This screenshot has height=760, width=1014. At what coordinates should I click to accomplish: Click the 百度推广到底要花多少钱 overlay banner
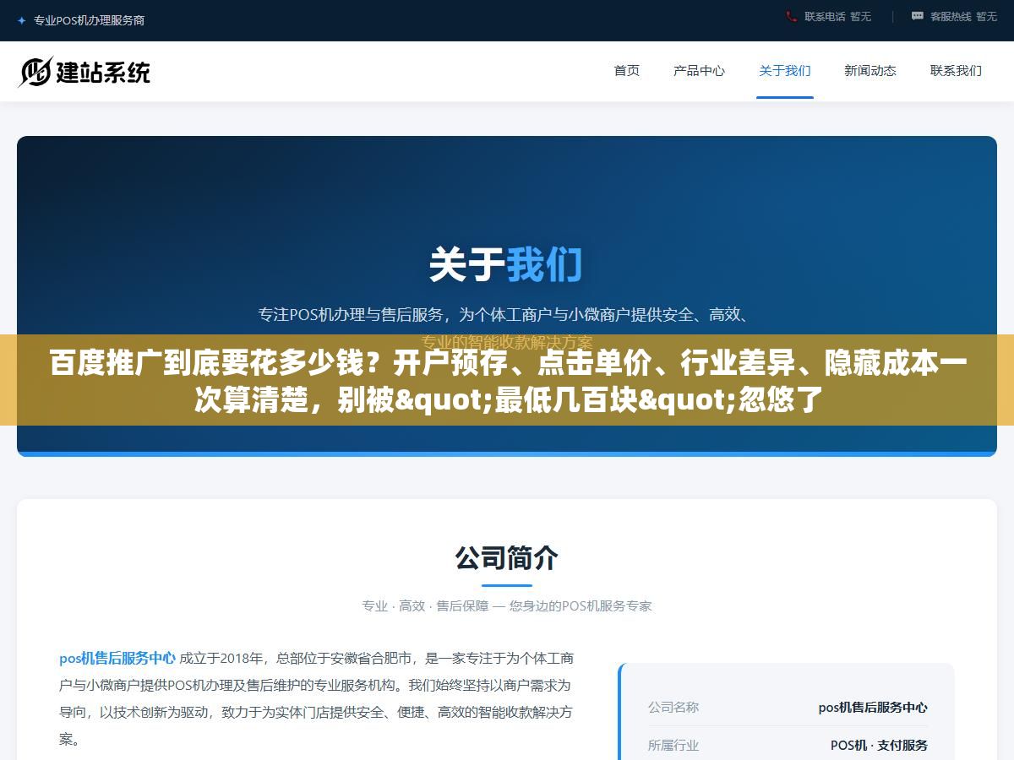507,381
